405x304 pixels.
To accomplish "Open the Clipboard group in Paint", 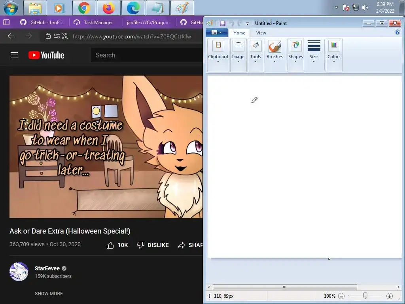I will (218, 55).
